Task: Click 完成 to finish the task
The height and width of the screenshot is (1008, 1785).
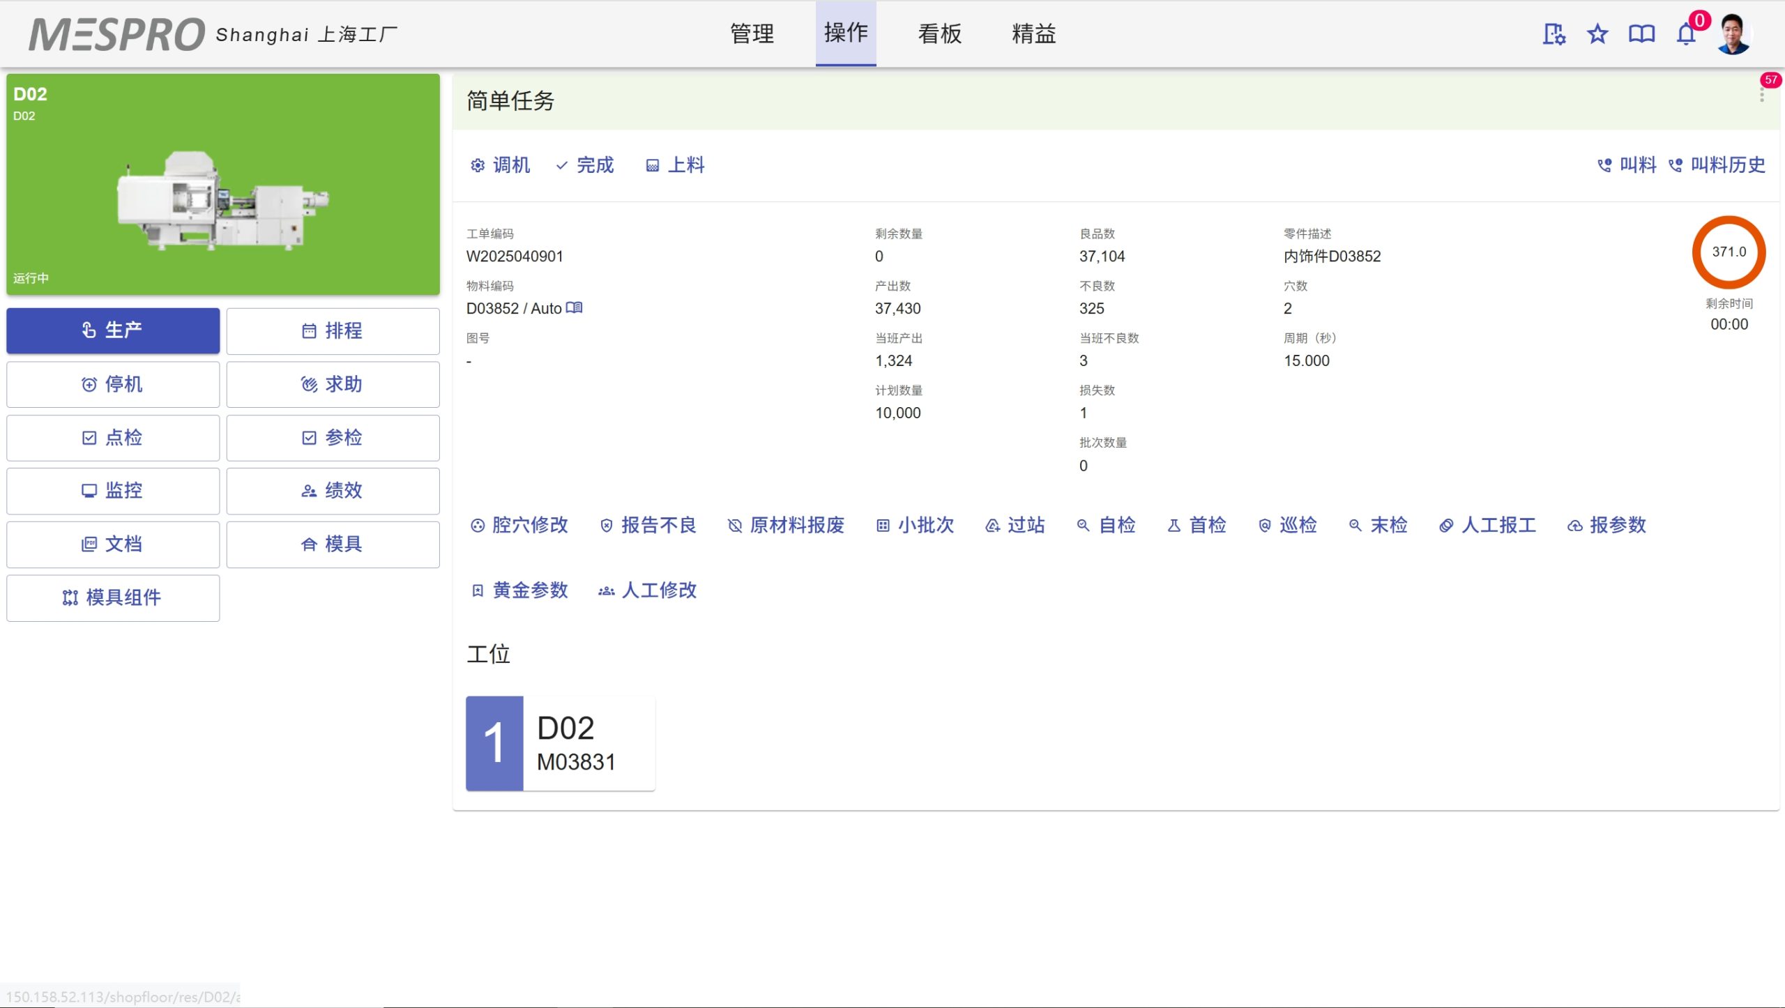Action: [x=585, y=165]
